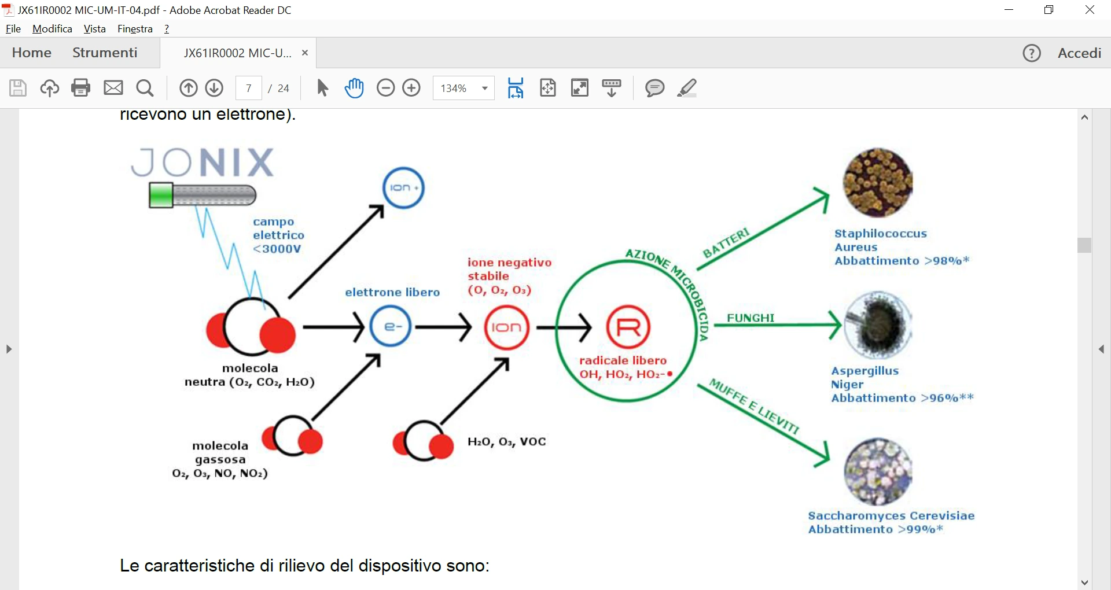Image resolution: width=1111 pixels, height=590 pixels.
Task: Go to the previous page arrow
Action: [188, 88]
